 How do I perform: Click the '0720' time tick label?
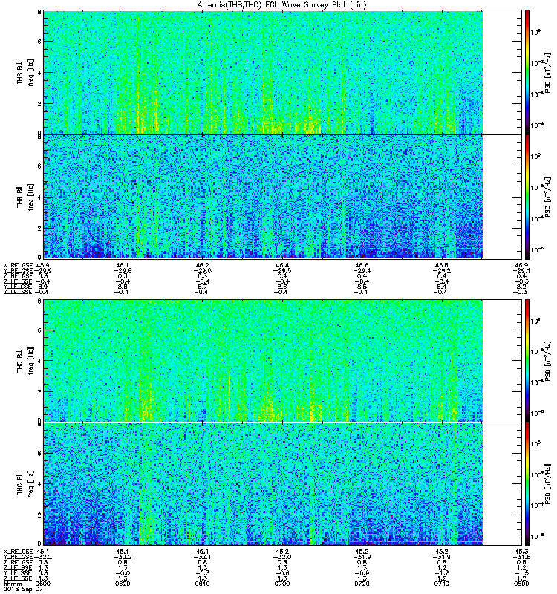[362, 584]
